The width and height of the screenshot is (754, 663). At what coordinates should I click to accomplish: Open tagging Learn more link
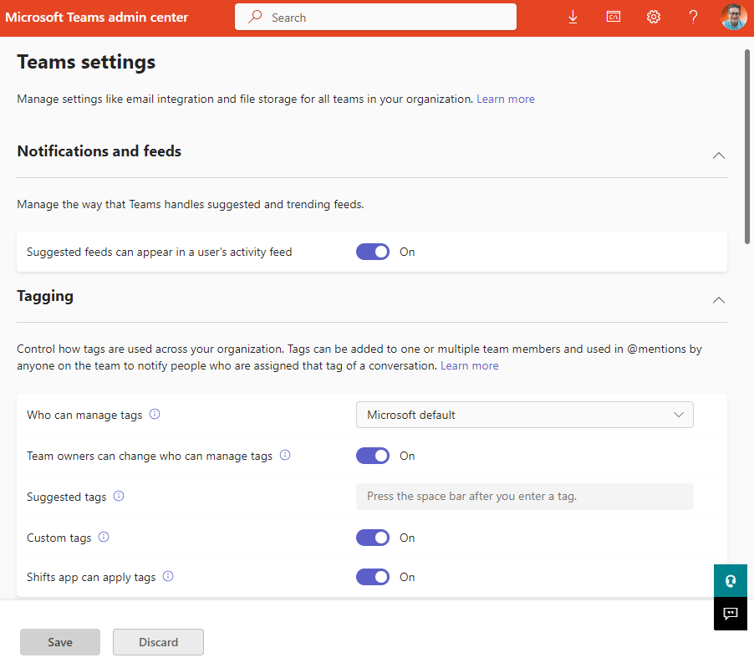tap(469, 365)
